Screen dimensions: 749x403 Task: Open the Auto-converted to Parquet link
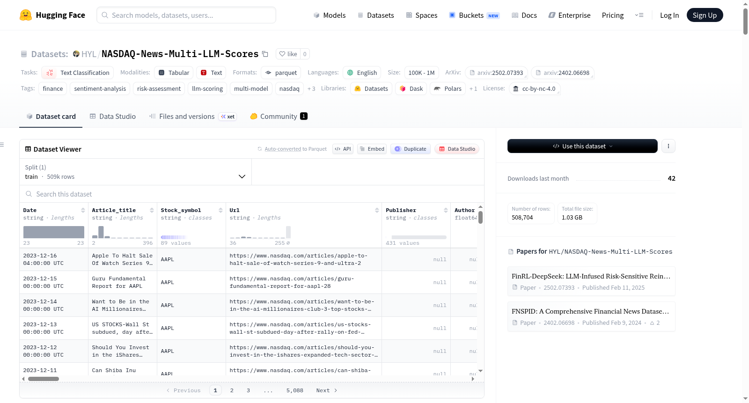tap(283, 149)
